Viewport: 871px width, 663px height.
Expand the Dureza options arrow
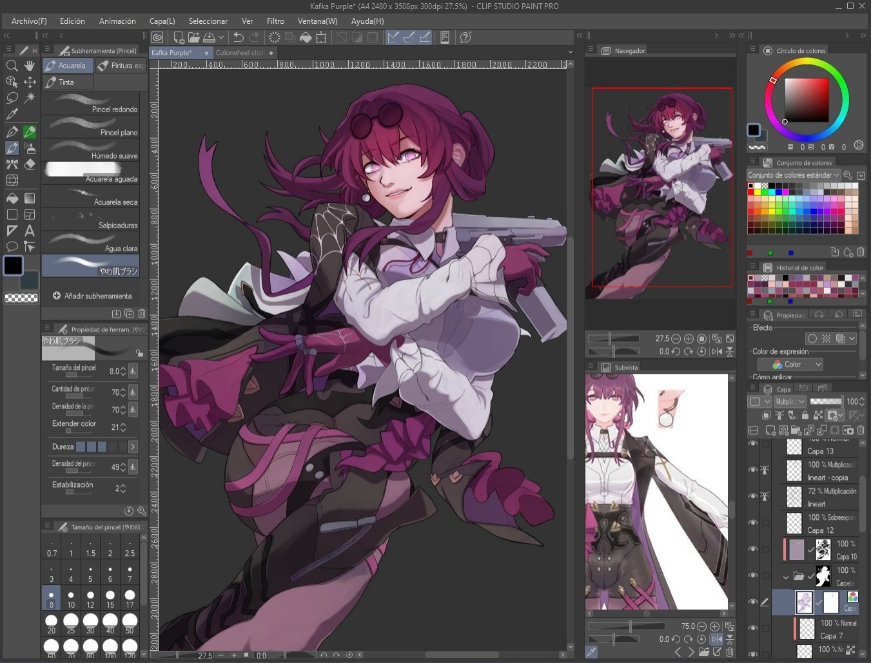133,447
